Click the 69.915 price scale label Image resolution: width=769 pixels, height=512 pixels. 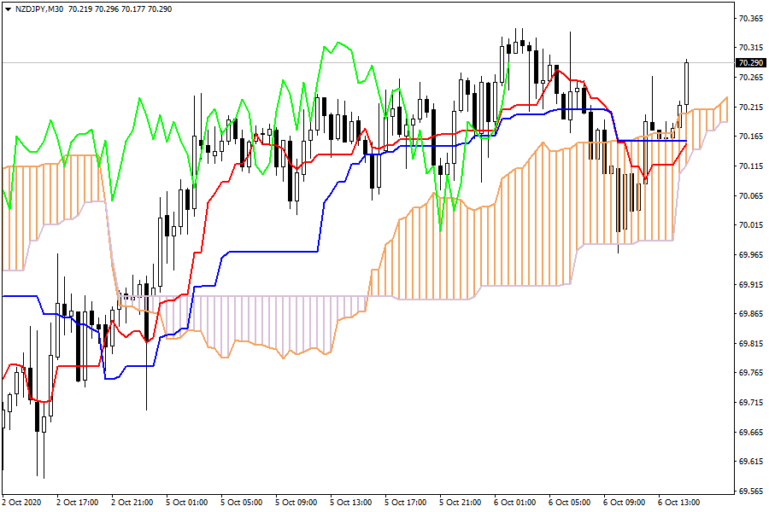[x=750, y=284]
